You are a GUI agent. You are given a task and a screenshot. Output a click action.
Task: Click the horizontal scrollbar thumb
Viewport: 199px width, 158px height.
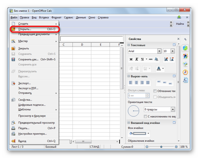pos(83,141)
